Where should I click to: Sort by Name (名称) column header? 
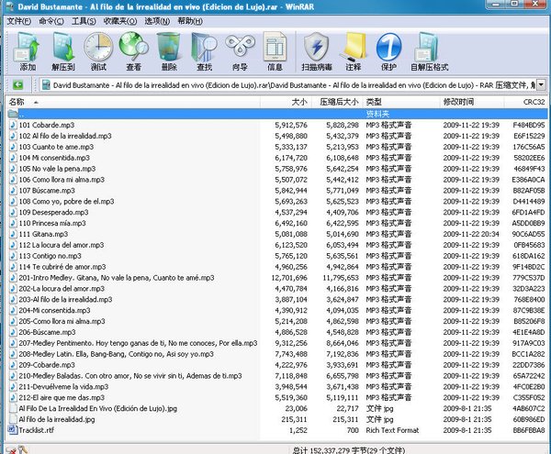pyautogui.click(x=133, y=102)
